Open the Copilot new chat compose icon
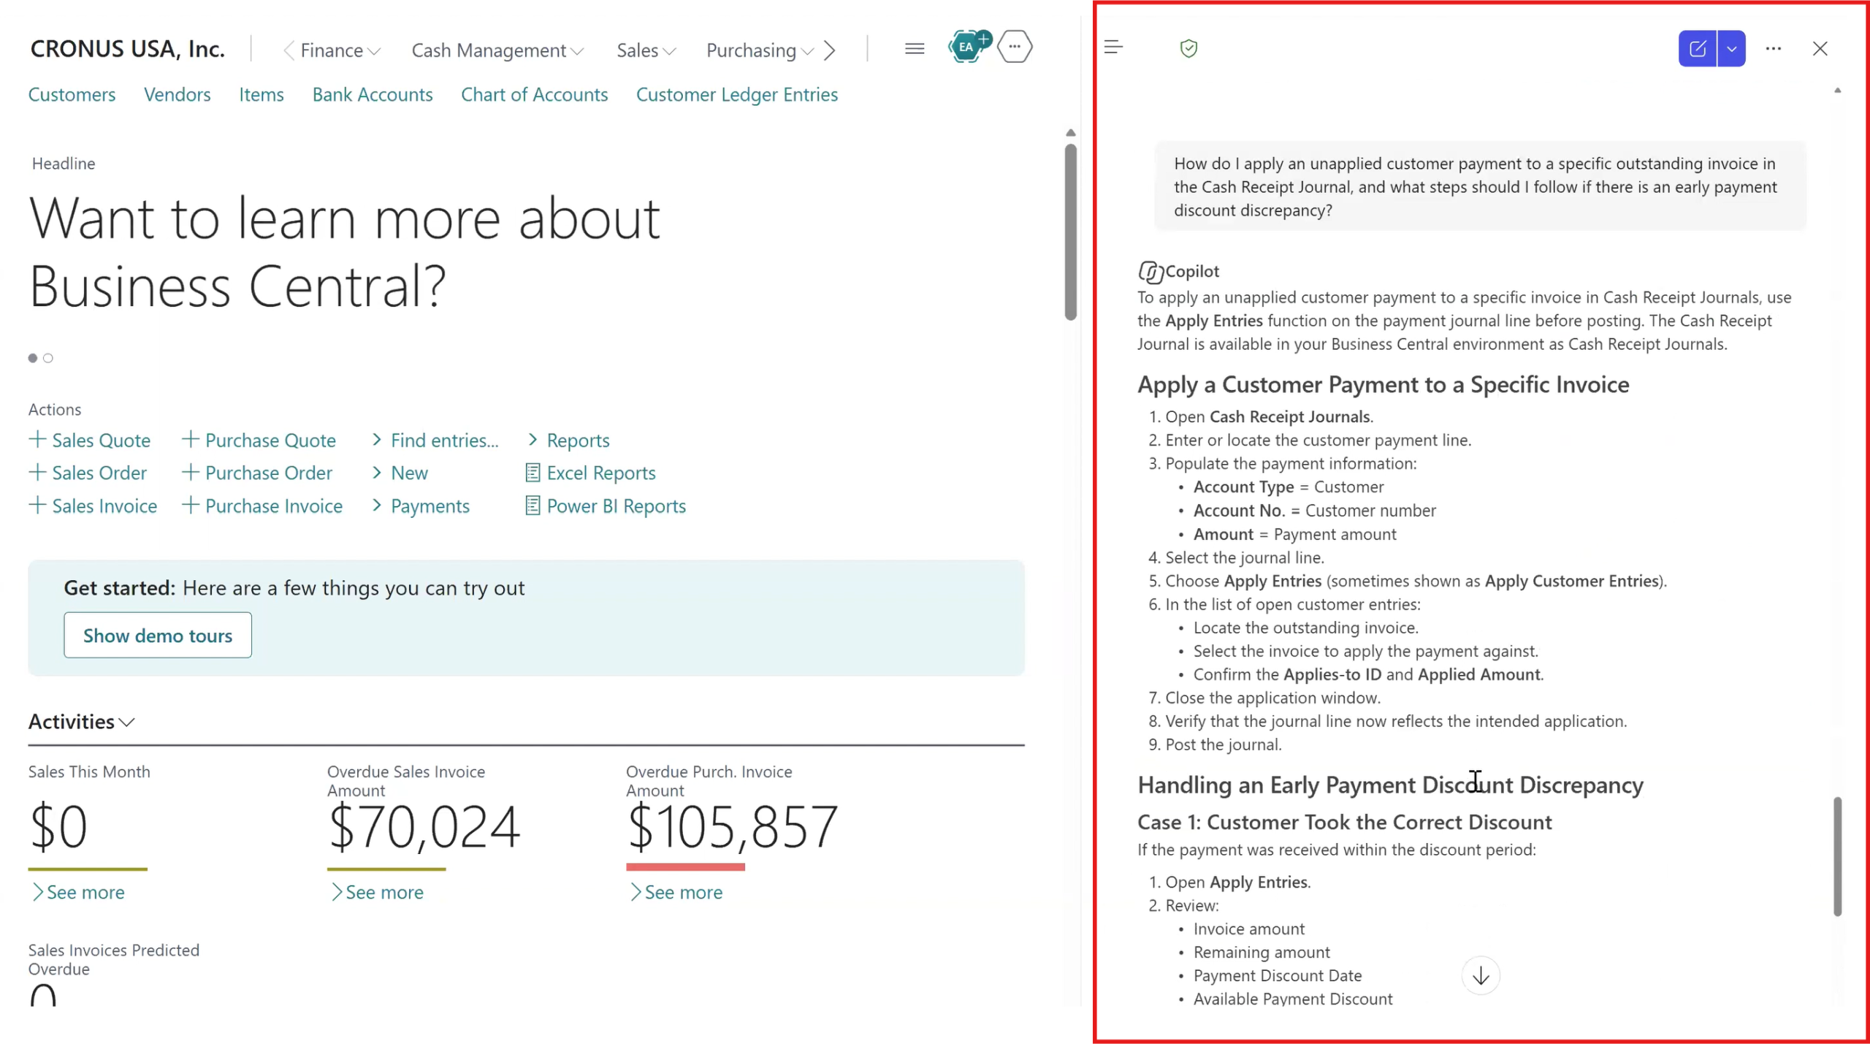The image size is (1870, 1044). click(1697, 48)
